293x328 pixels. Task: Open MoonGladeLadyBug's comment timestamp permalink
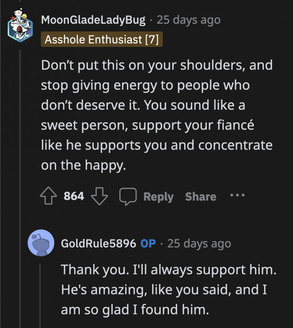188,20
